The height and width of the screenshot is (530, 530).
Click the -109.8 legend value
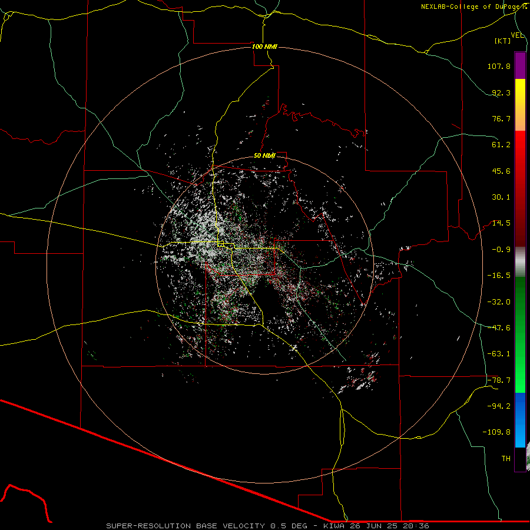click(497, 432)
